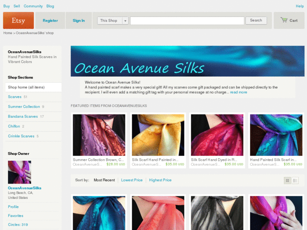Open the coral pink scarf listing thumbnail

[158, 213]
